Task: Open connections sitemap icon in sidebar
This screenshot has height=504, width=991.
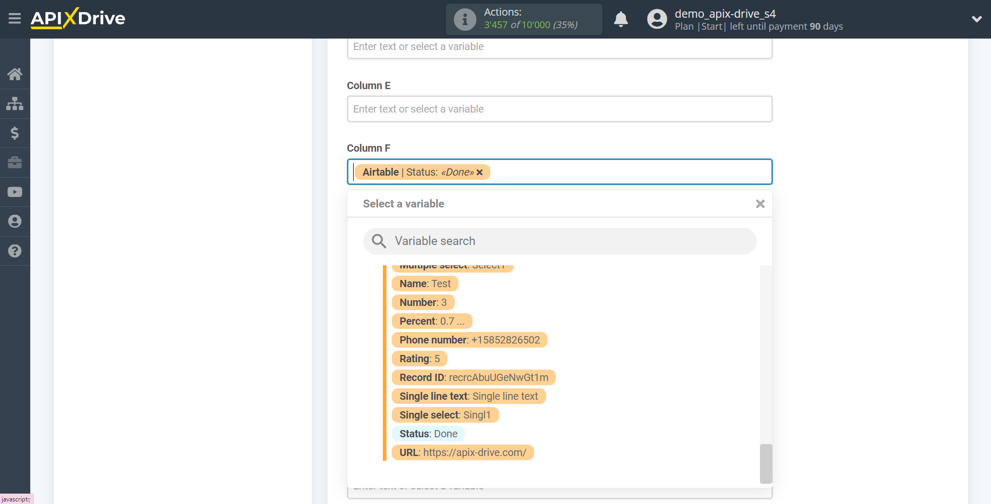Action: 15,104
